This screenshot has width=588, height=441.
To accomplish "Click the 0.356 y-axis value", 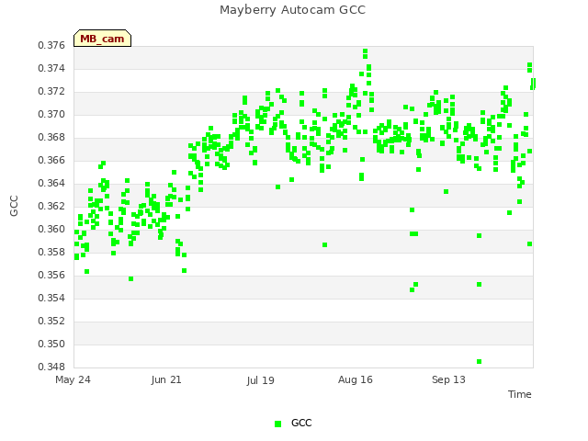I will point(51,275).
